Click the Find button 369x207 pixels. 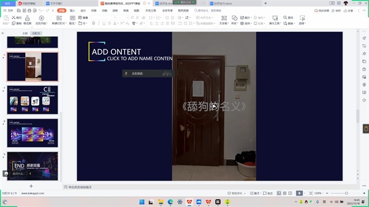tap(288, 18)
